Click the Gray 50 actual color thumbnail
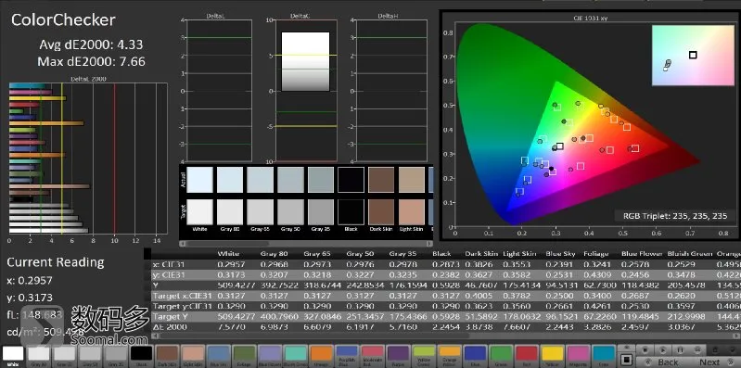741x368 pixels. pos(290,180)
